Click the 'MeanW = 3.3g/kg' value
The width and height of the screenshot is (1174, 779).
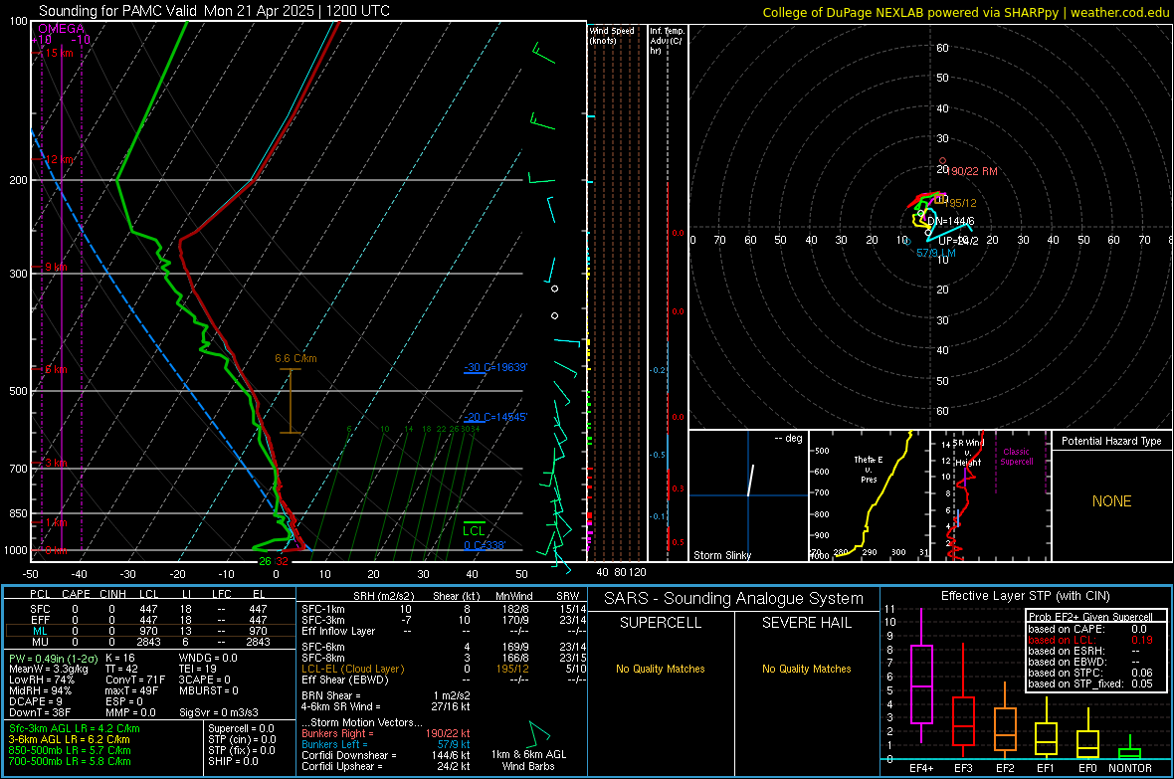(x=48, y=669)
